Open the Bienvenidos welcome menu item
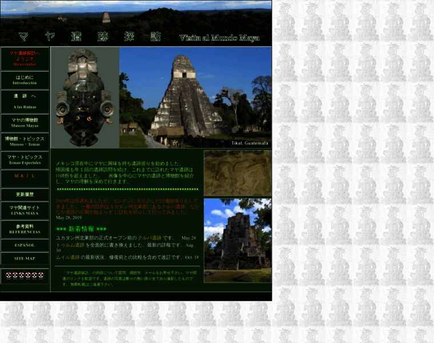Image resolution: width=434 pixels, height=343 pixels. (x=25, y=58)
